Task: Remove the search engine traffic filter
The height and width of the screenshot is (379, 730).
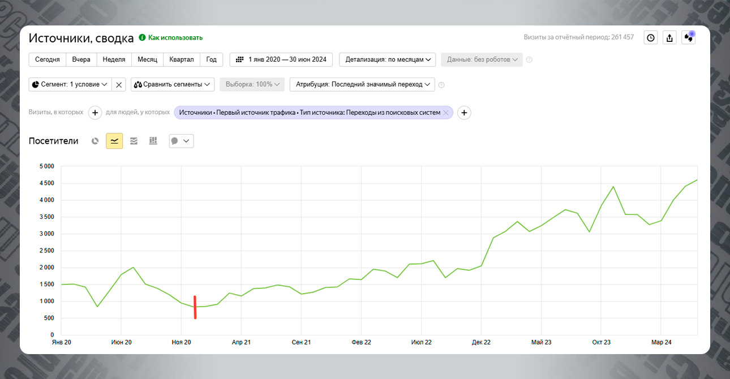Action: click(446, 113)
